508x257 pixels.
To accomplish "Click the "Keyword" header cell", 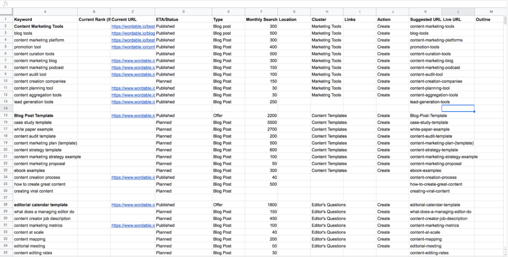I will (x=45, y=19).
